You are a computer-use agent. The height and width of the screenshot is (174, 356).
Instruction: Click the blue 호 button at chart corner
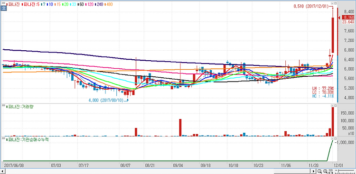pyautogui.click(x=3, y=8)
